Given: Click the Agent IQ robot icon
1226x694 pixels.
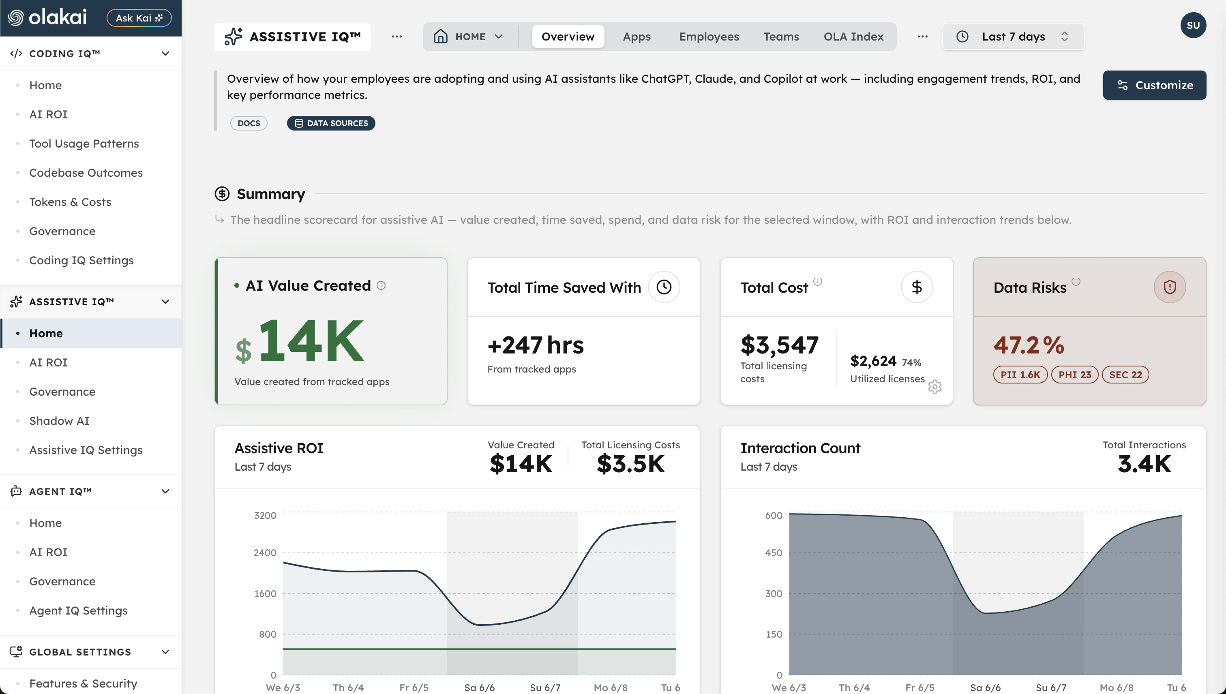Looking at the screenshot, I should 16,491.
